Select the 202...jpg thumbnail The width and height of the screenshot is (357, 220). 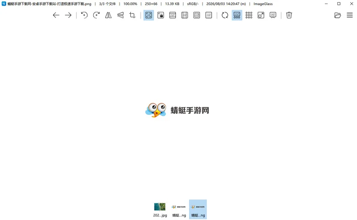(x=160, y=210)
